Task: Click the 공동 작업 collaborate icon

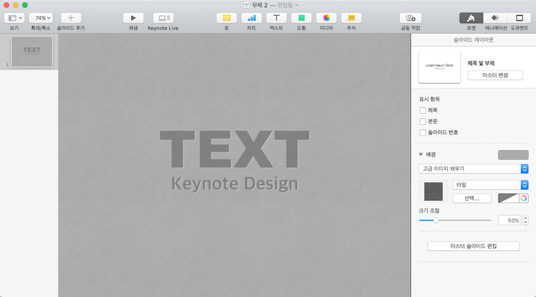Action: click(x=411, y=18)
